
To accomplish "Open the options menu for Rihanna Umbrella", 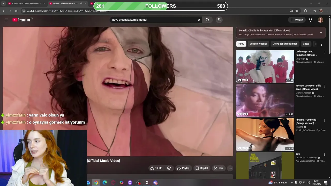I will 324,120.
